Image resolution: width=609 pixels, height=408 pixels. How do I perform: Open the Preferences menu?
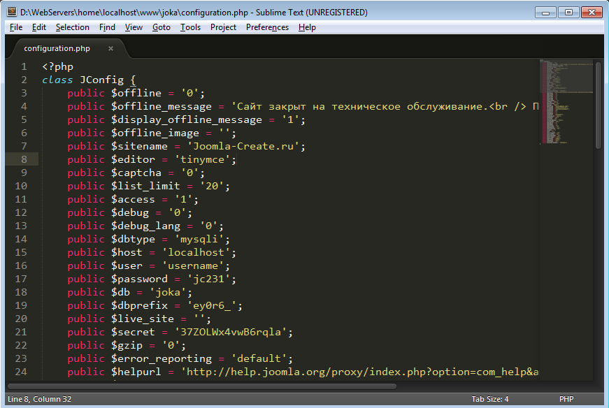coord(267,27)
